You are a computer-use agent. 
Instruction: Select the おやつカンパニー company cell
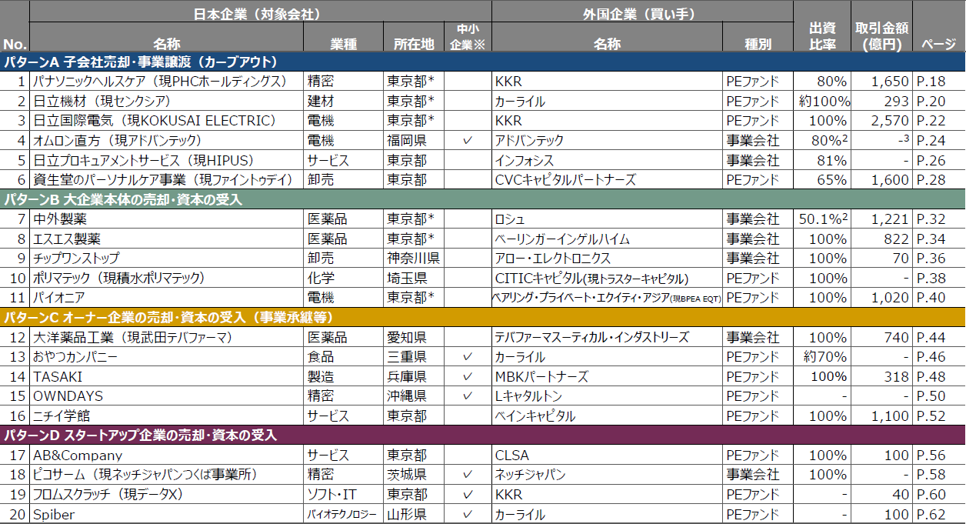coord(167,357)
